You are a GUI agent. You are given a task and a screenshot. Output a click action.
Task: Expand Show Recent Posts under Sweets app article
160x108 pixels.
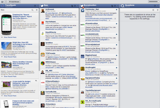(x=10, y=37)
